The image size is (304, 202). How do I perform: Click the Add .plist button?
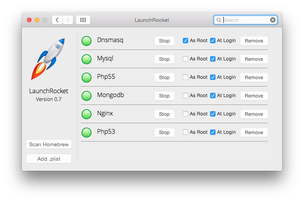tap(49, 159)
